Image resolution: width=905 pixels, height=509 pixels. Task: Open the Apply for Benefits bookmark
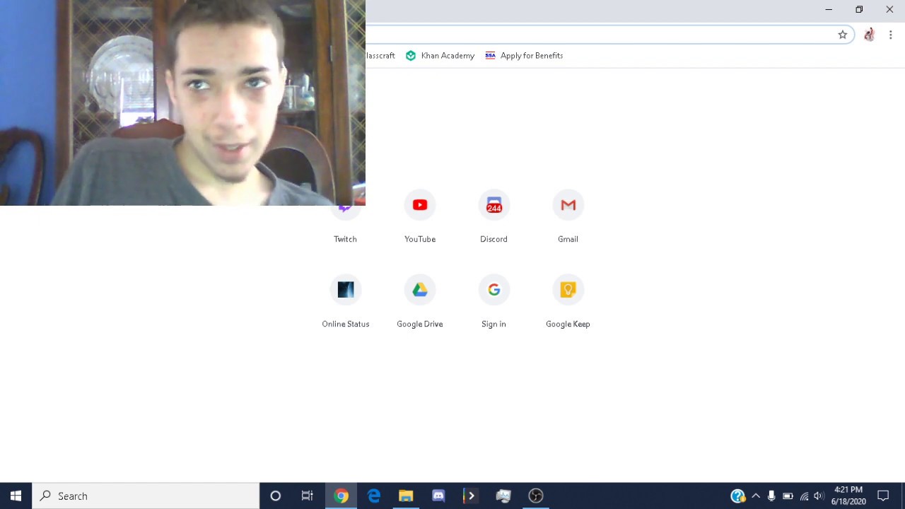click(524, 55)
